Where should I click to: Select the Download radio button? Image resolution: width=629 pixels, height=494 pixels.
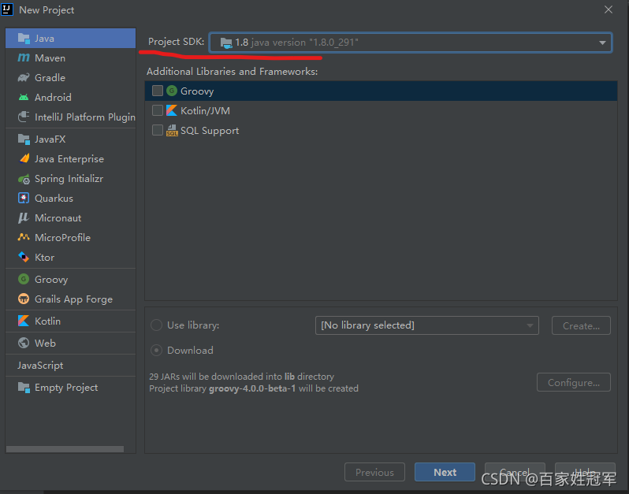pyautogui.click(x=156, y=351)
